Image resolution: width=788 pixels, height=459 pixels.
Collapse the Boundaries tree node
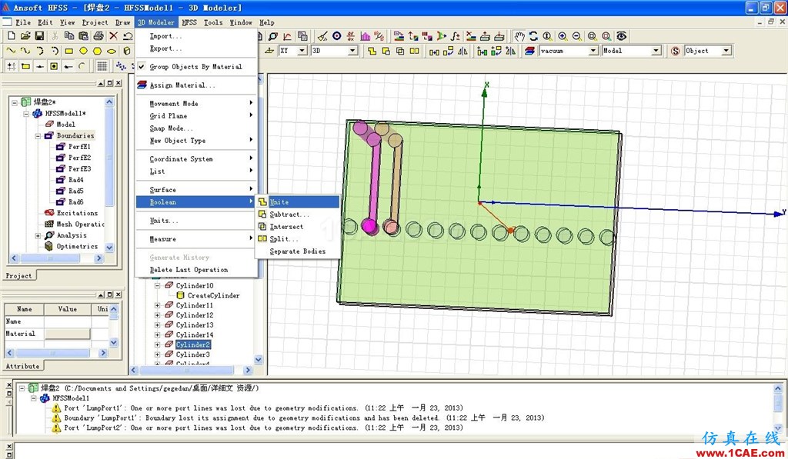pyautogui.click(x=38, y=135)
